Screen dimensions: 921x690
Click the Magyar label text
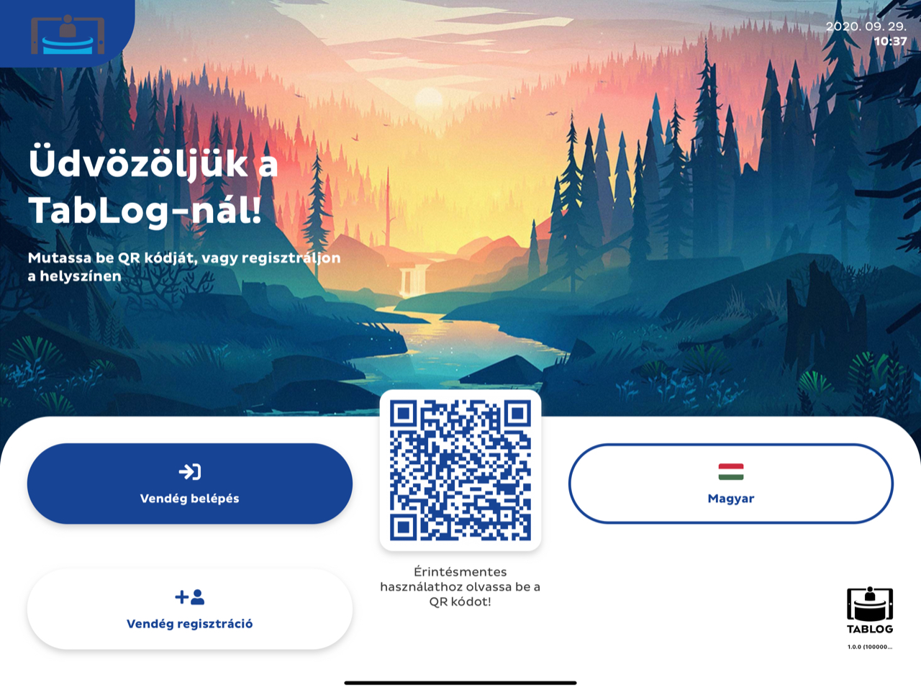pyautogui.click(x=731, y=499)
